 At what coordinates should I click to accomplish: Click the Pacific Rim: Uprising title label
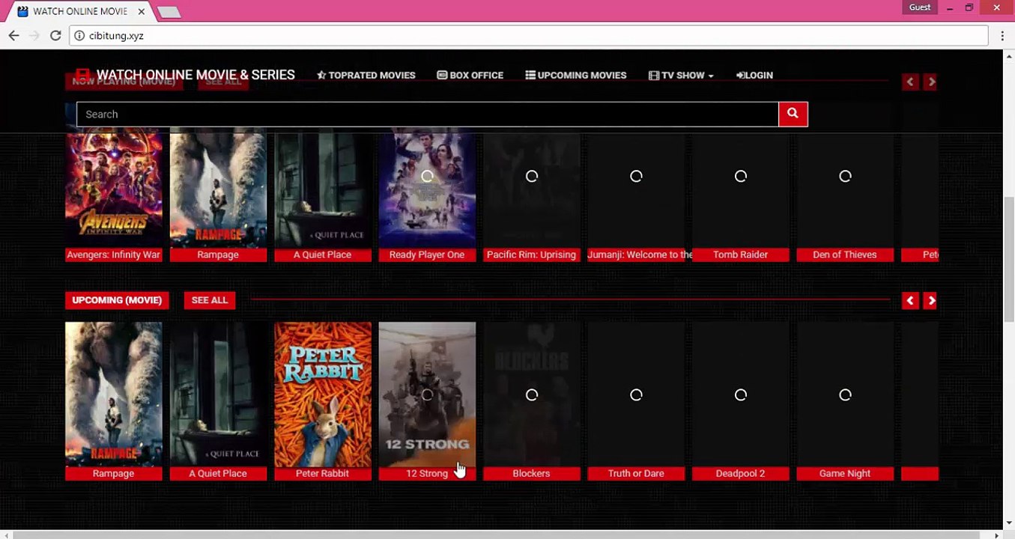coord(531,255)
